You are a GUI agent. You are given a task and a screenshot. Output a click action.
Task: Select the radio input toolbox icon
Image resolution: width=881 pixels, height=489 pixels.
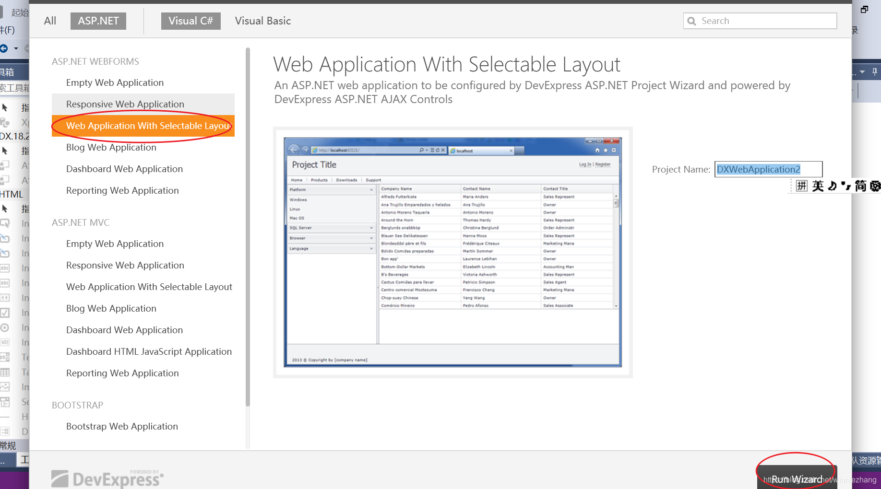[x=5, y=327]
